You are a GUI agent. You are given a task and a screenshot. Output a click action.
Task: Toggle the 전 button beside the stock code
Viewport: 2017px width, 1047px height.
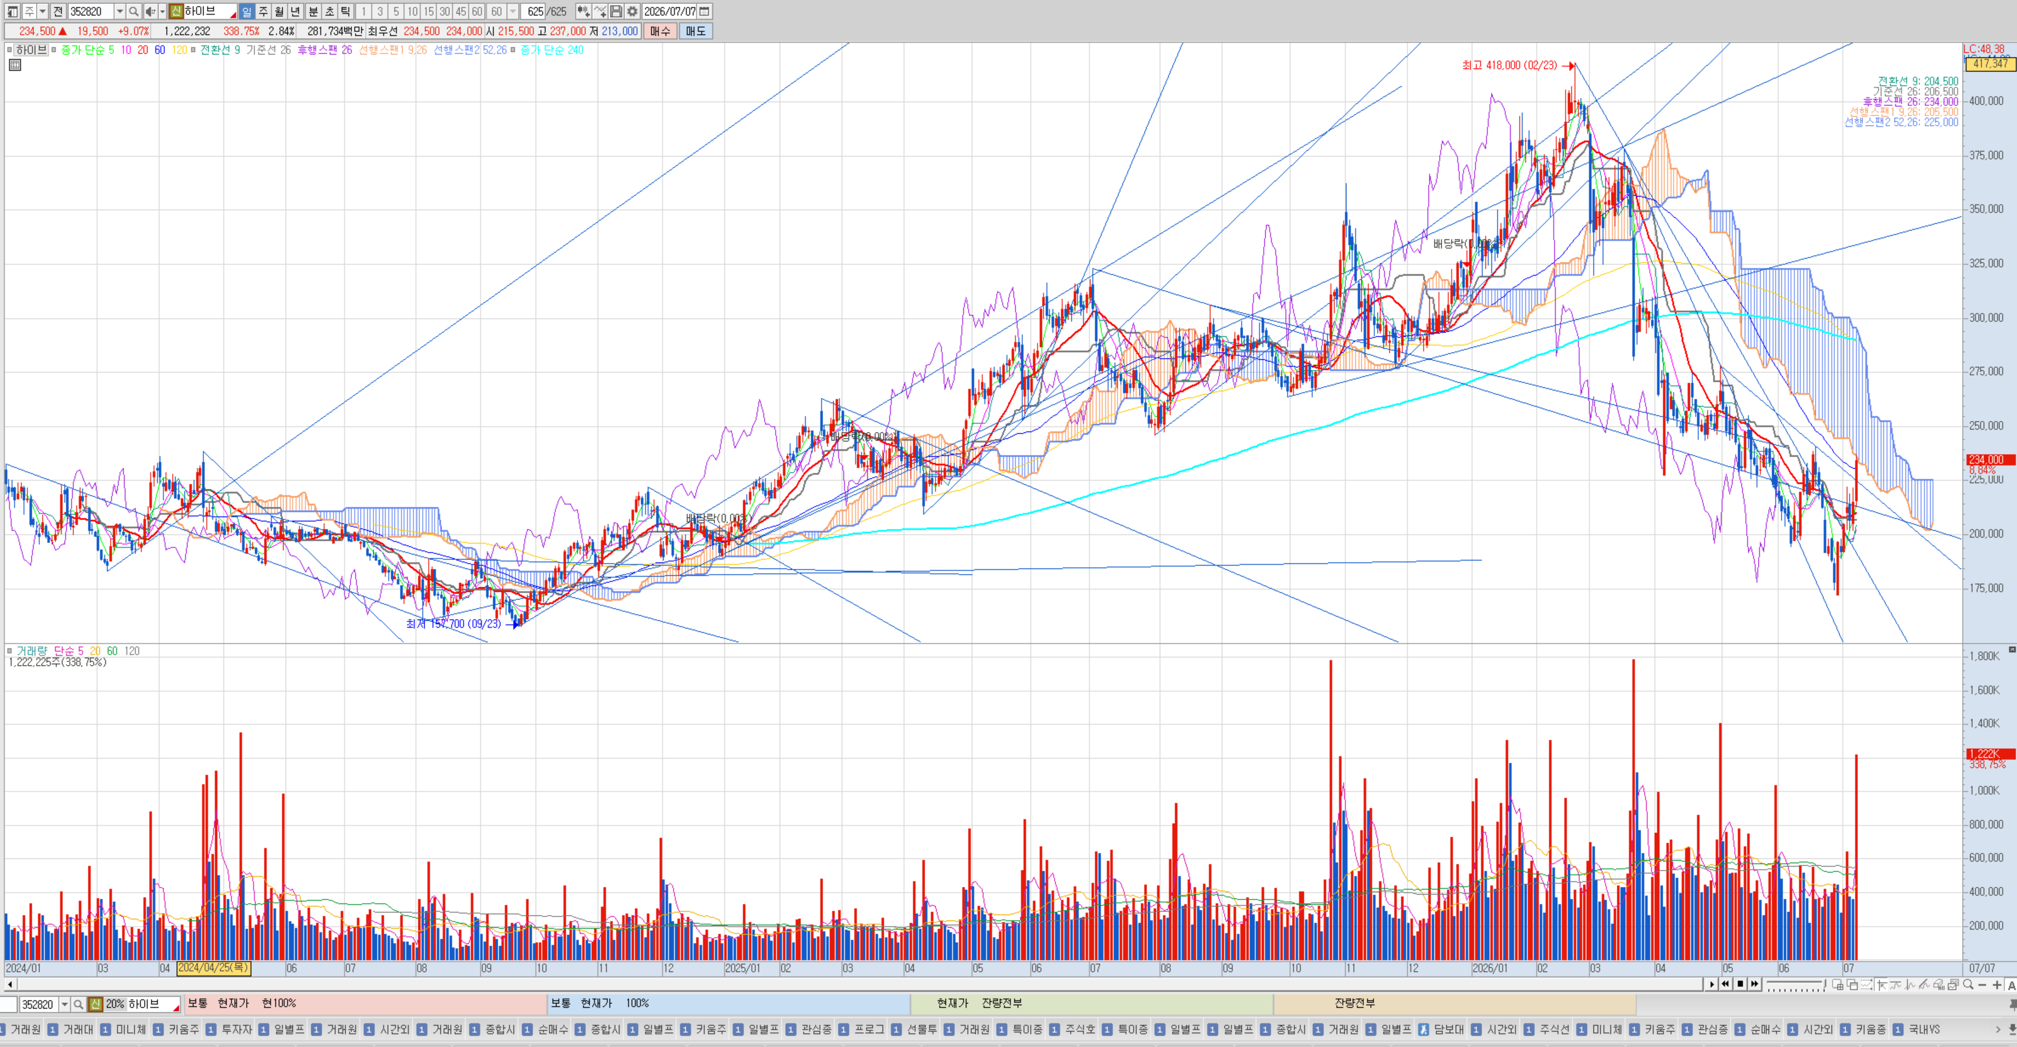58,12
